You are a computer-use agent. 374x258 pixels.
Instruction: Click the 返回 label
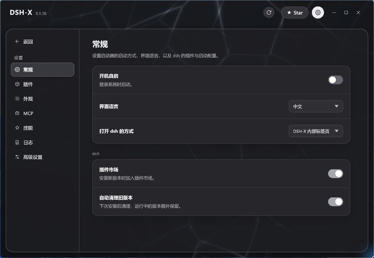[x=28, y=42]
